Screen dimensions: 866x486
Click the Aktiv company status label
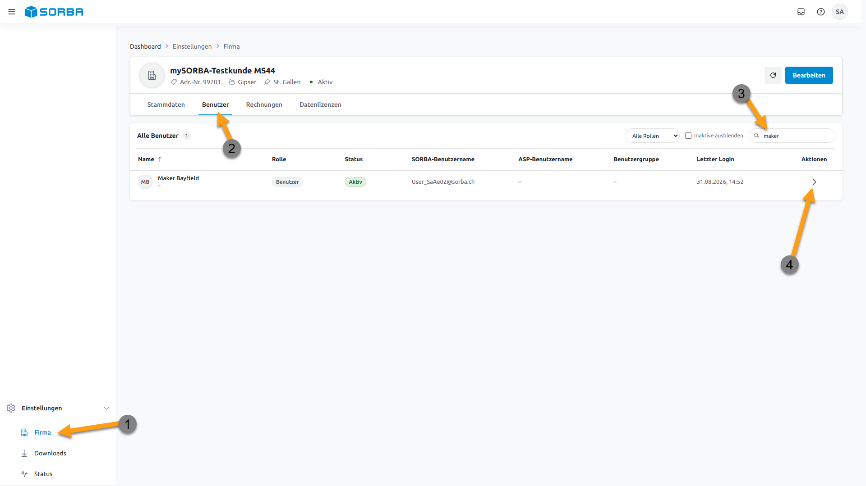(x=325, y=82)
